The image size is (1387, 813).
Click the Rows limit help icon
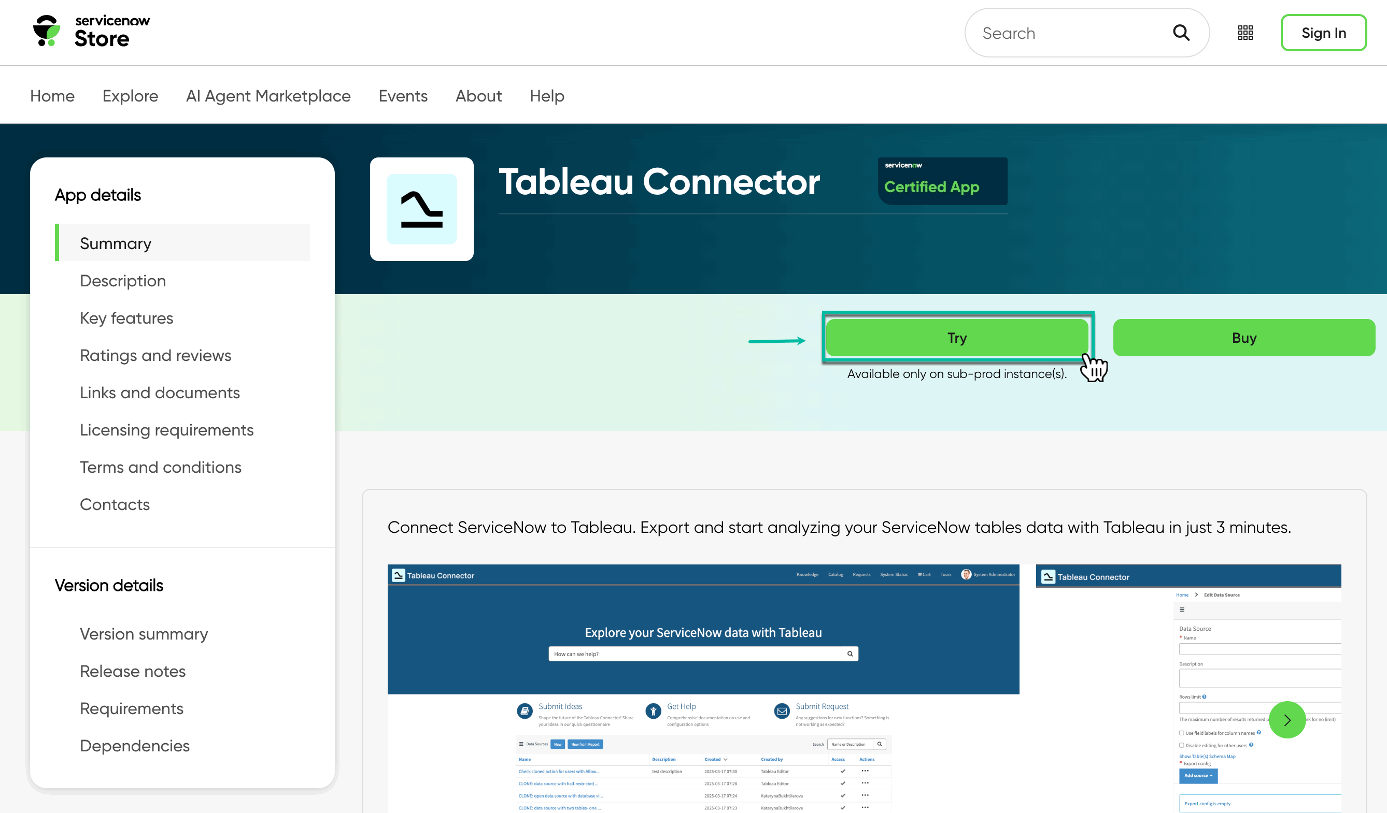(1204, 696)
